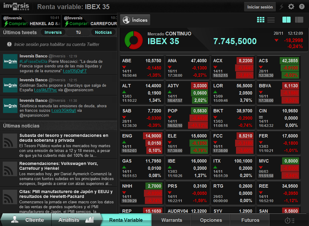Select the split two-panel layout
This screenshot has width=309, height=226.
point(286,20)
